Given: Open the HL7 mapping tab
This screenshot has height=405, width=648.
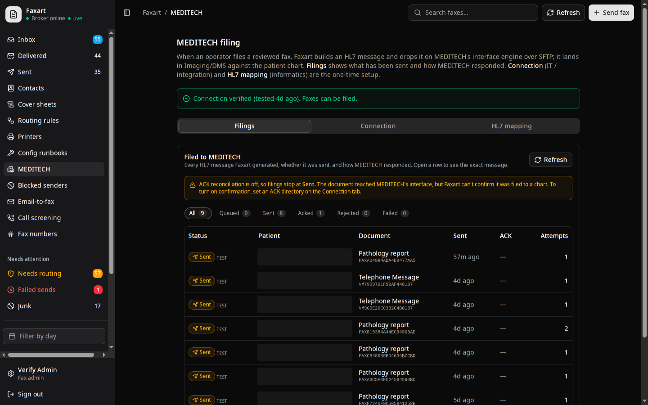Looking at the screenshot, I should (512, 126).
